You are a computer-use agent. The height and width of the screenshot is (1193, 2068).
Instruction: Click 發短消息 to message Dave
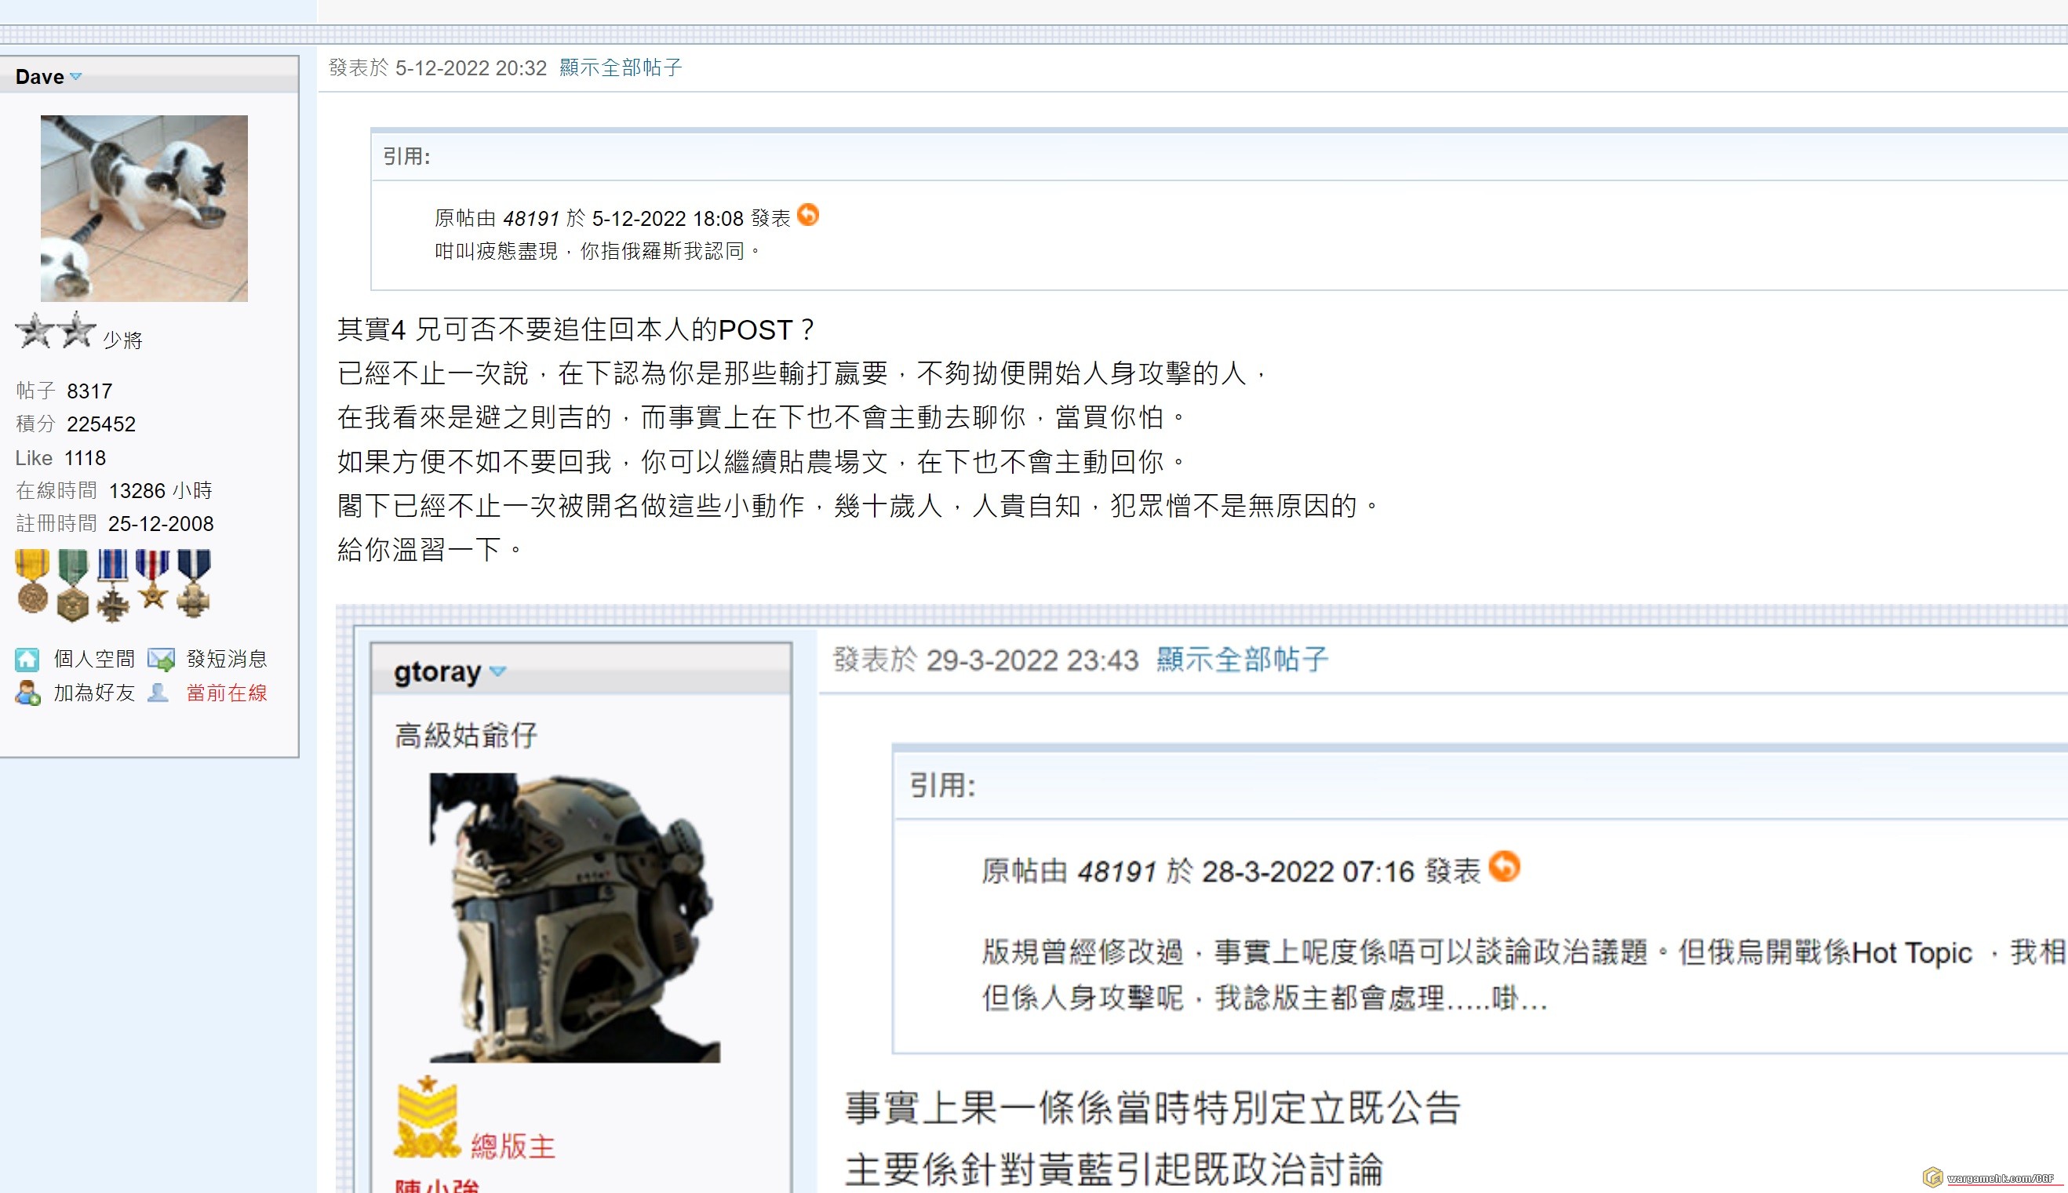tap(226, 659)
